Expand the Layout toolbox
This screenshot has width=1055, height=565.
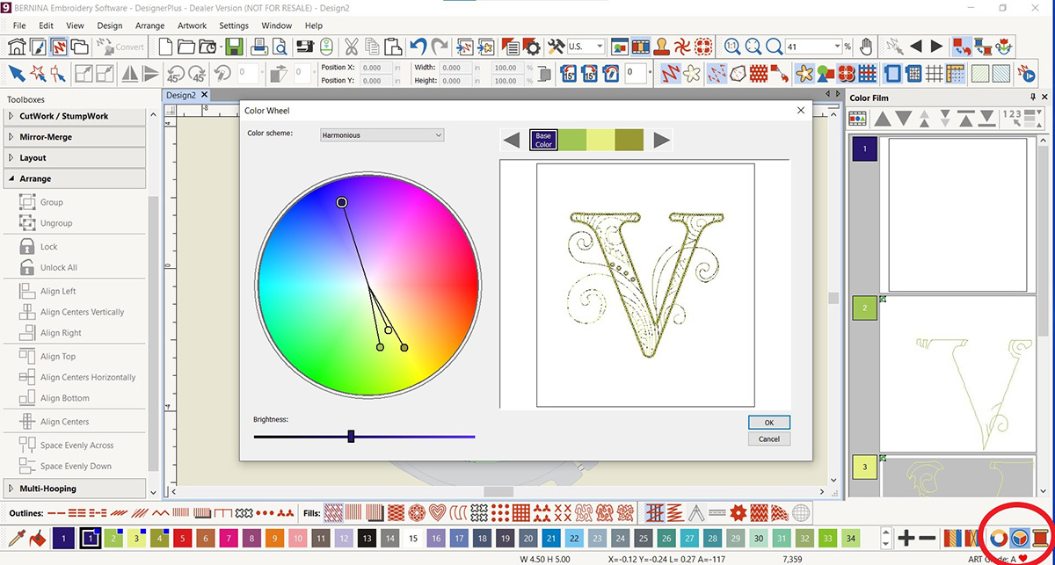[75, 158]
